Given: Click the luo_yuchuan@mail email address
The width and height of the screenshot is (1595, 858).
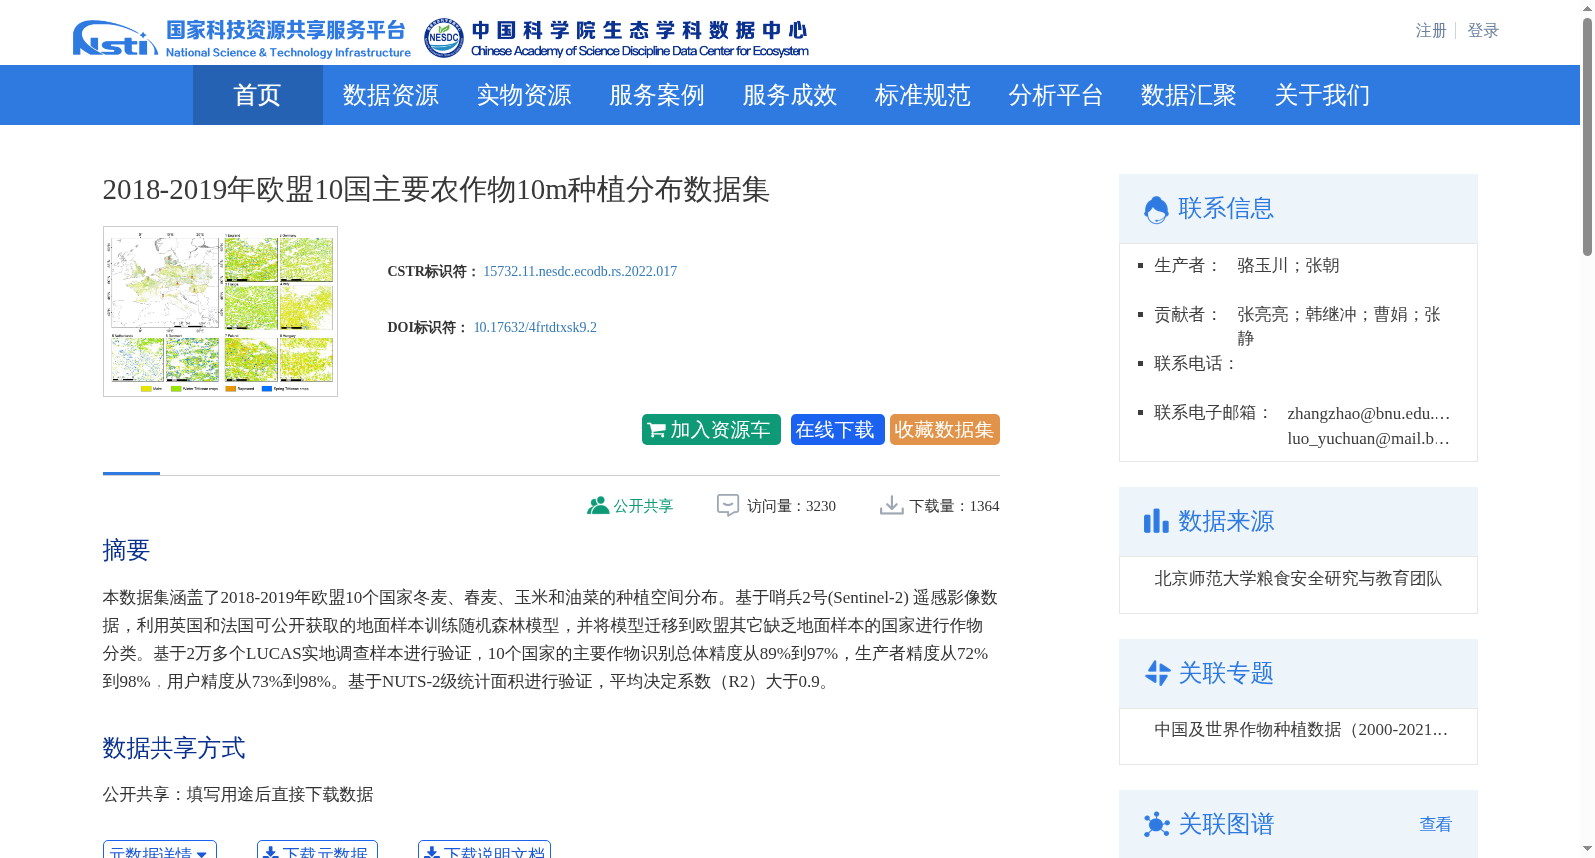Looking at the screenshot, I should pos(1369,438).
